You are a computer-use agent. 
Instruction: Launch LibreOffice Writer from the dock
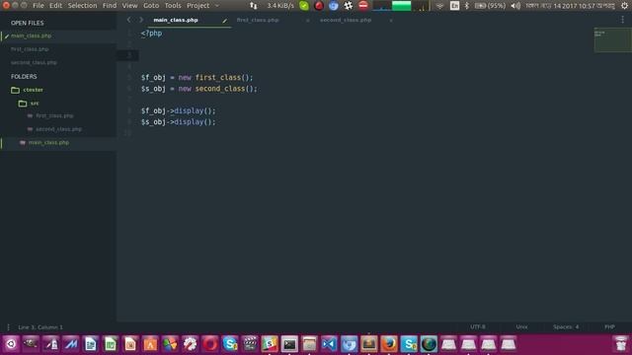click(x=91, y=344)
